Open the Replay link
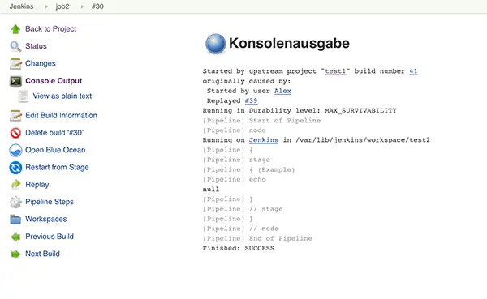 coord(37,185)
